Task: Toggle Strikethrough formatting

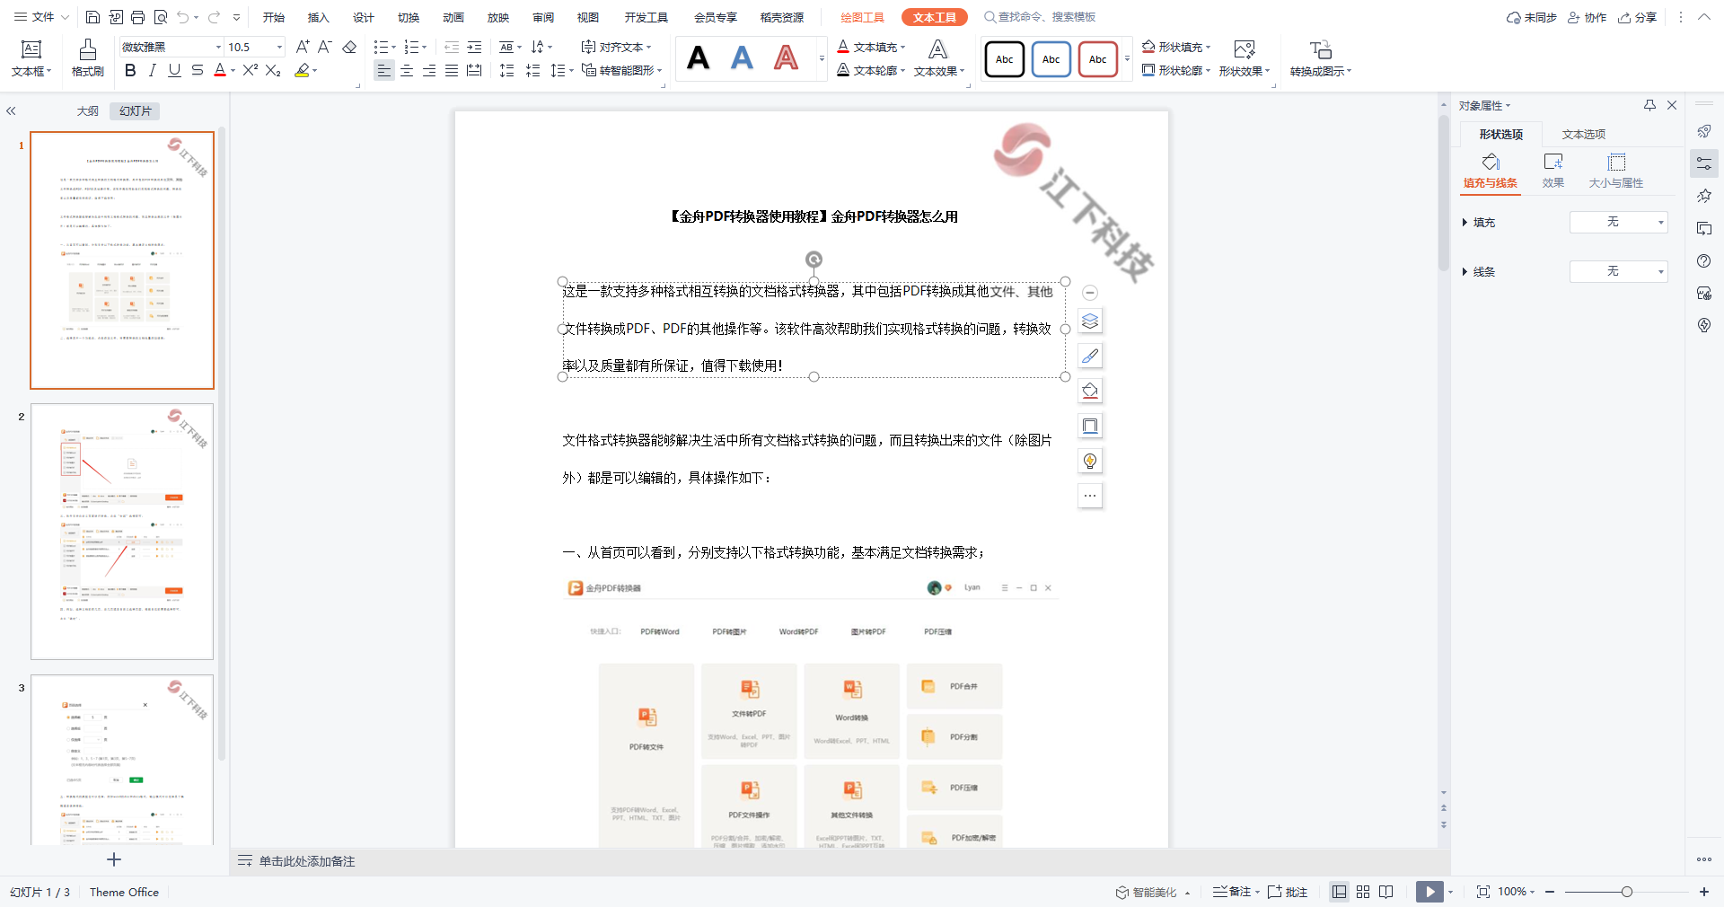Action: pos(198,70)
